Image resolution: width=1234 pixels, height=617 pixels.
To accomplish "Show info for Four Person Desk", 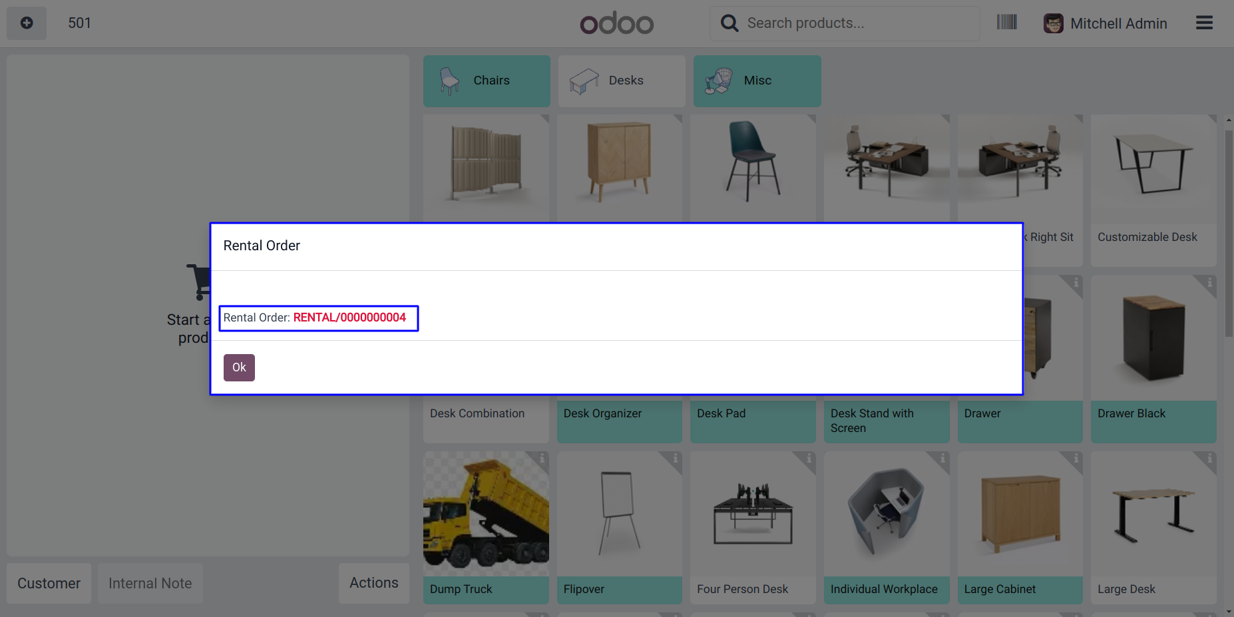I will [x=809, y=459].
